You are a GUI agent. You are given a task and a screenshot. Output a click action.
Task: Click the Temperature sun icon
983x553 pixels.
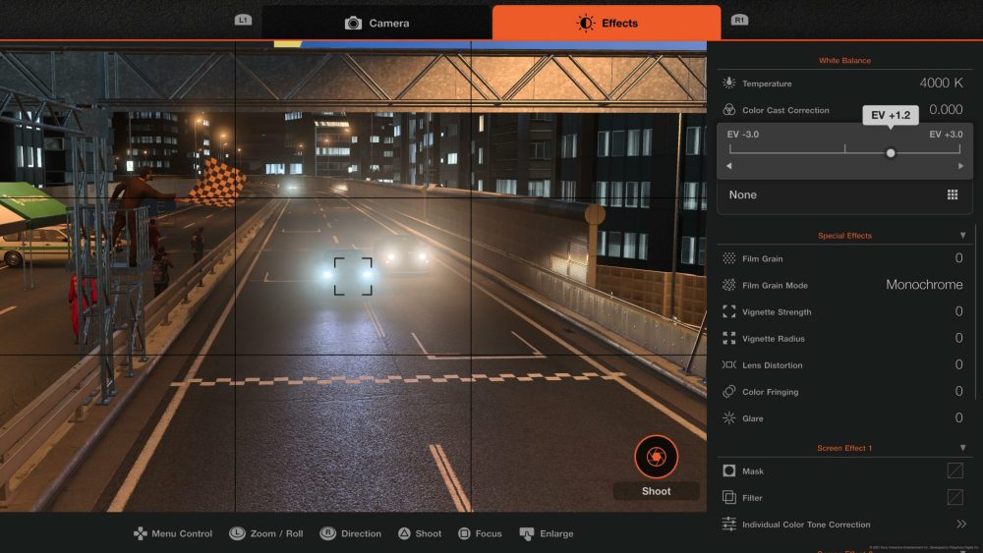(728, 83)
